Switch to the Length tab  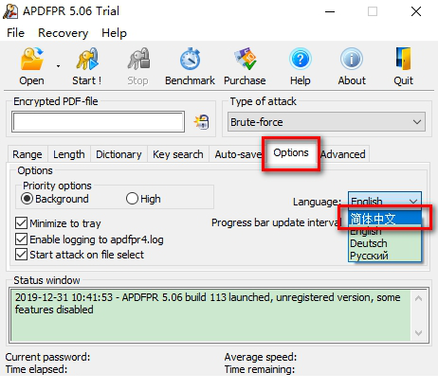(x=69, y=154)
